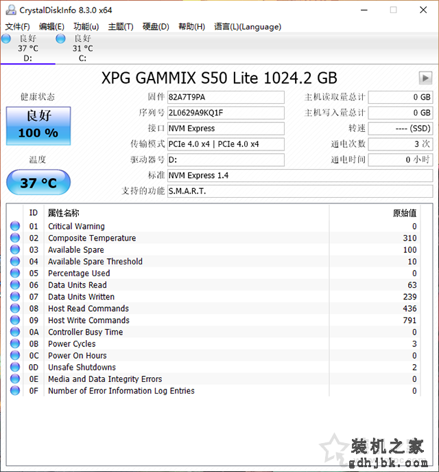Click the blue health circle for drive D:
This screenshot has height=472, width=439.
coord(6,39)
